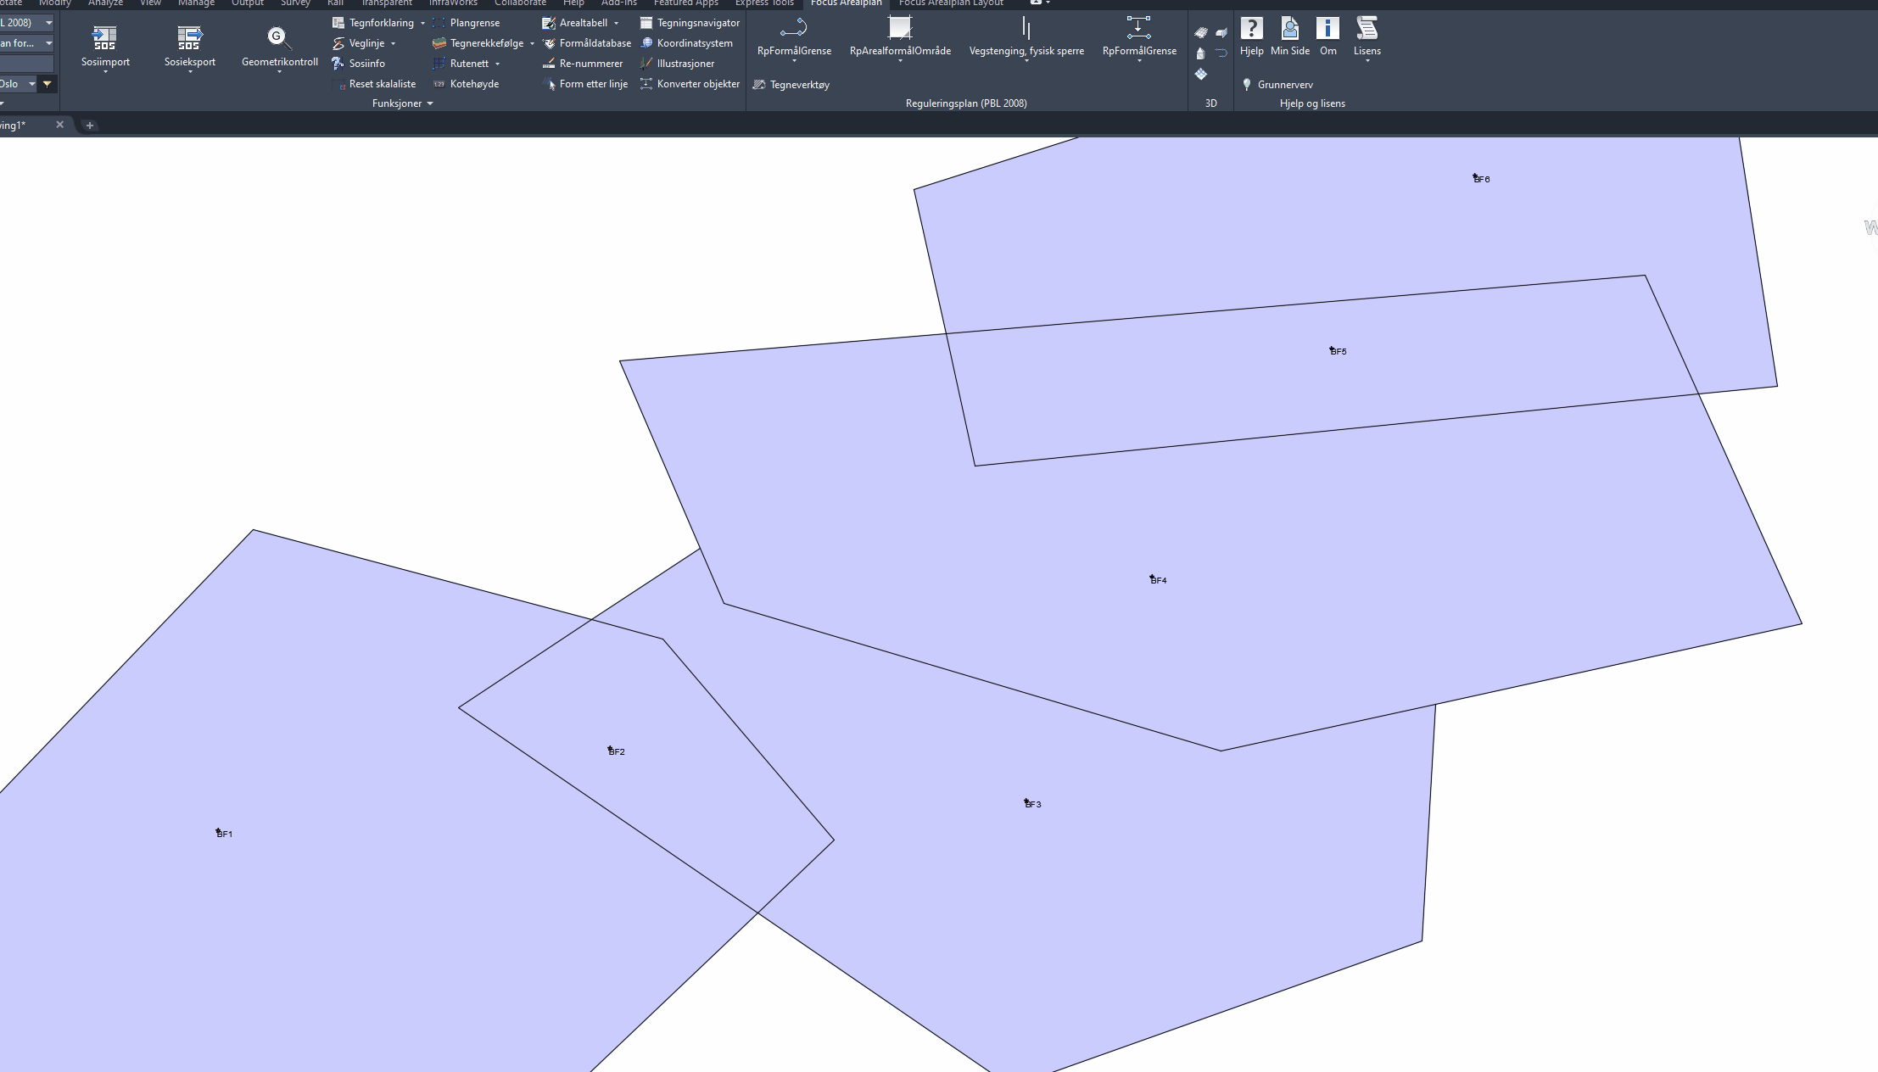Open the Rutenett dropdown arrow
This screenshot has width=1878, height=1072.
point(497,64)
